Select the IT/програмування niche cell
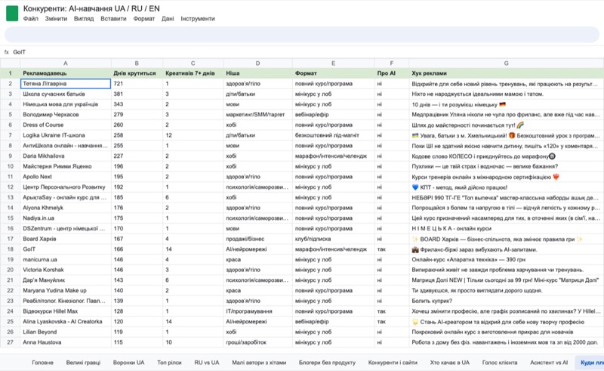 257,311
